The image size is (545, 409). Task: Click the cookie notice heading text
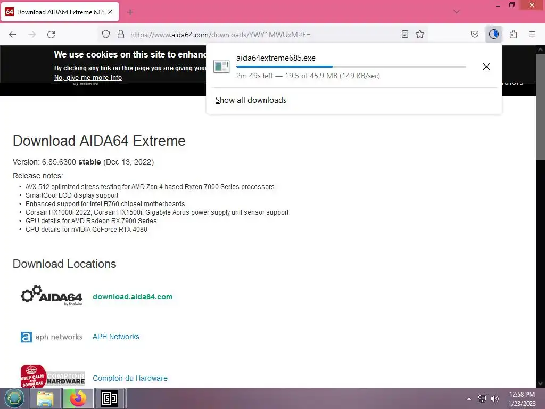130,55
